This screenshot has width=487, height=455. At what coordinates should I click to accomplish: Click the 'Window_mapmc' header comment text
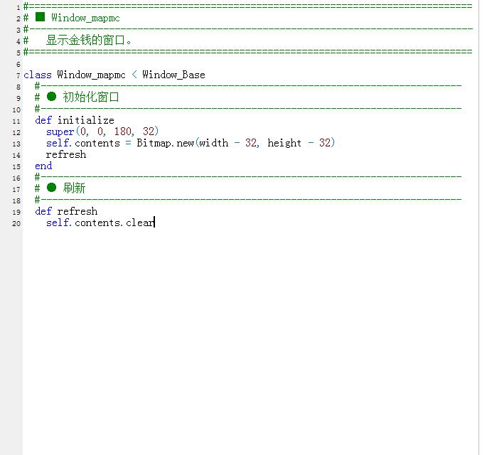pyautogui.click(x=85, y=18)
